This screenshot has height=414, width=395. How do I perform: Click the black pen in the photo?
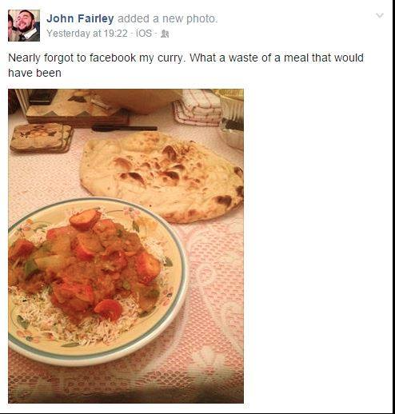point(124,129)
